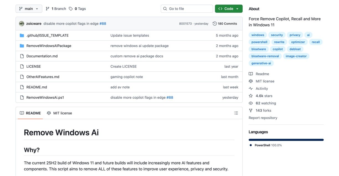Viewport: 339px width, 176px height.
Task: Click the eye icon beside 62 watching
Action: (x=251, y=103)
